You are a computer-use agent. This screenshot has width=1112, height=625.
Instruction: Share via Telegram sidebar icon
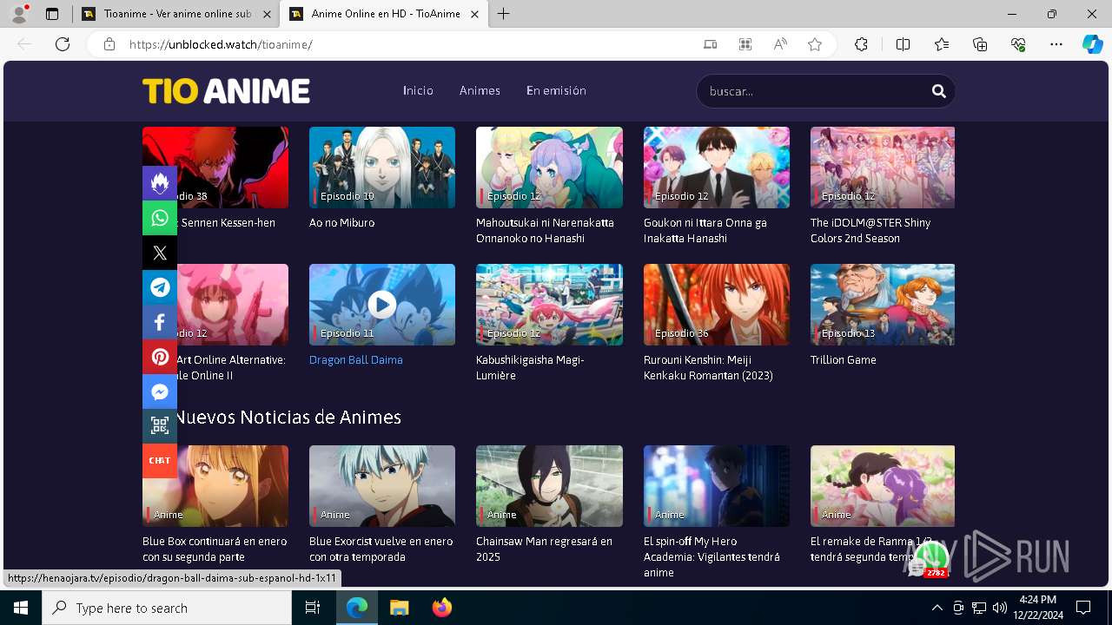[x=160, y=287]
